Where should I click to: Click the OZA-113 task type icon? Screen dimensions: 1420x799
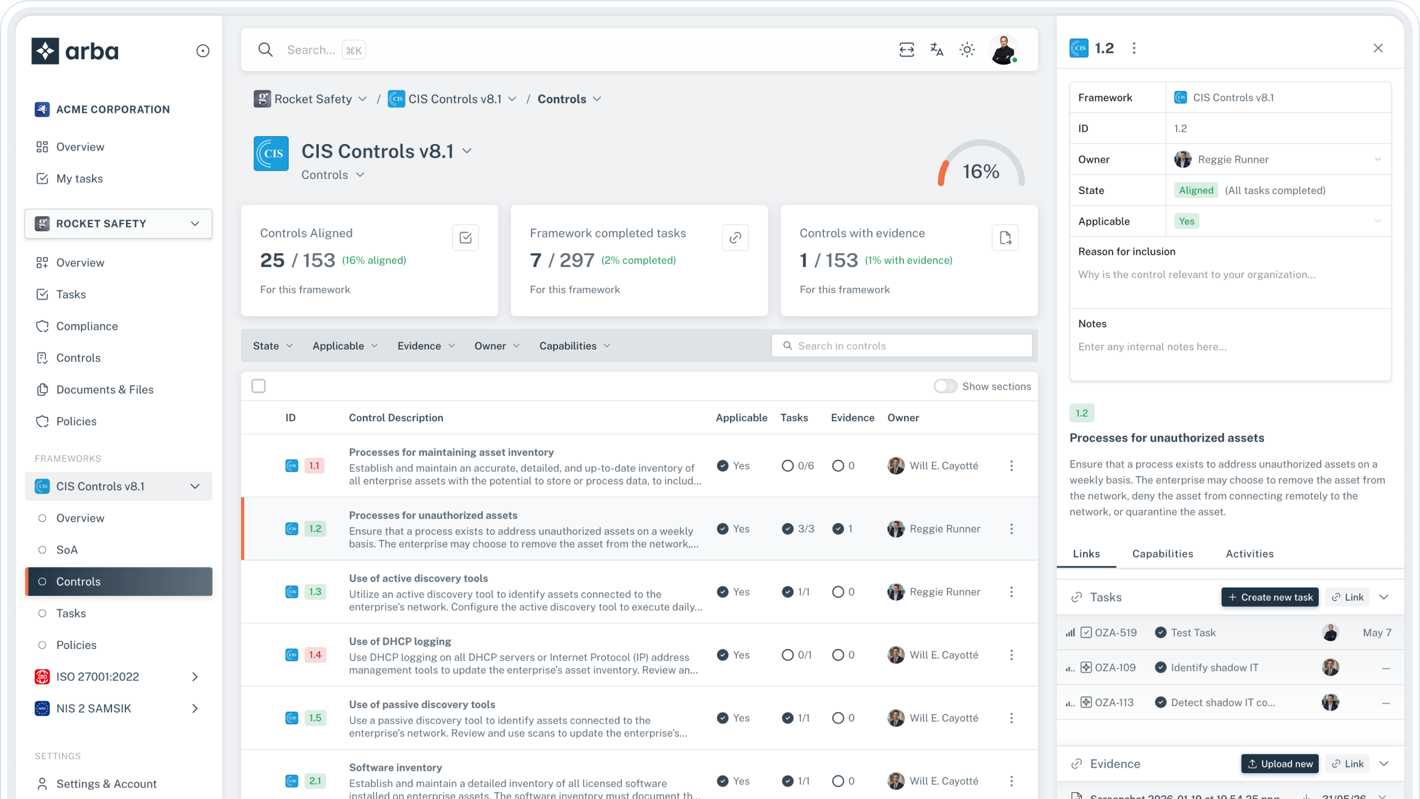coord(1086,703)
